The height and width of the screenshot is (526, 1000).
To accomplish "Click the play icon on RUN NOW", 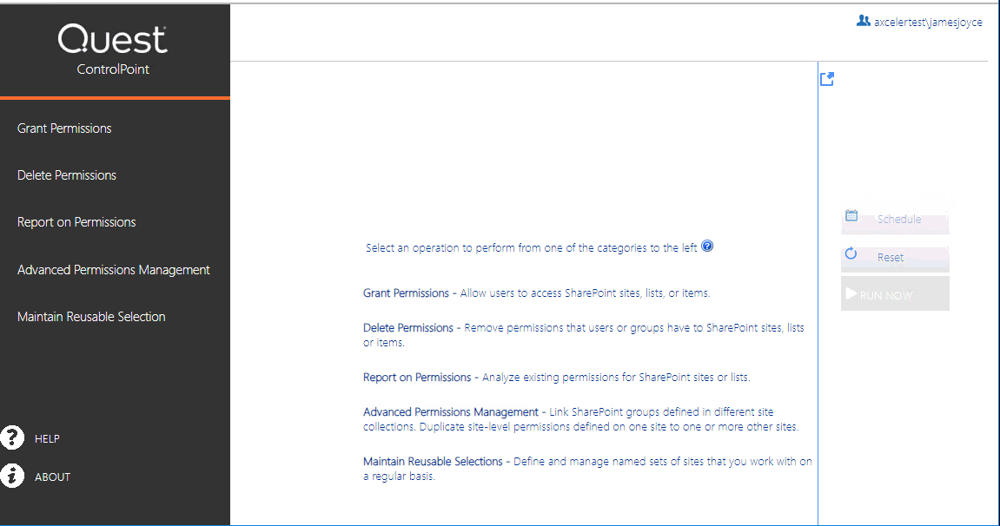I will 851,293.
